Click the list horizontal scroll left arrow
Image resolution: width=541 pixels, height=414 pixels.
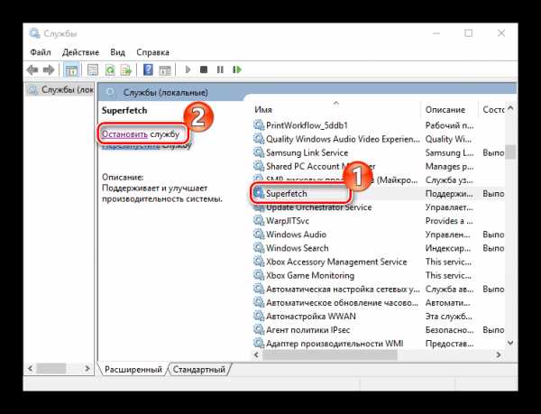[257, 354]
